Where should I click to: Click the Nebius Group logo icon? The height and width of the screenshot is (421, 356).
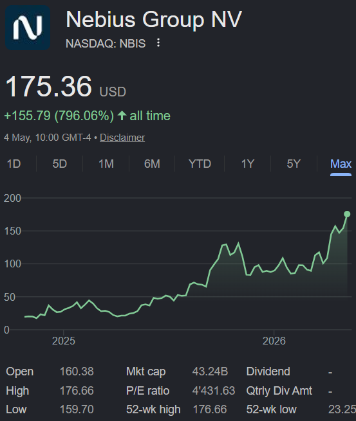click(28, 28)
